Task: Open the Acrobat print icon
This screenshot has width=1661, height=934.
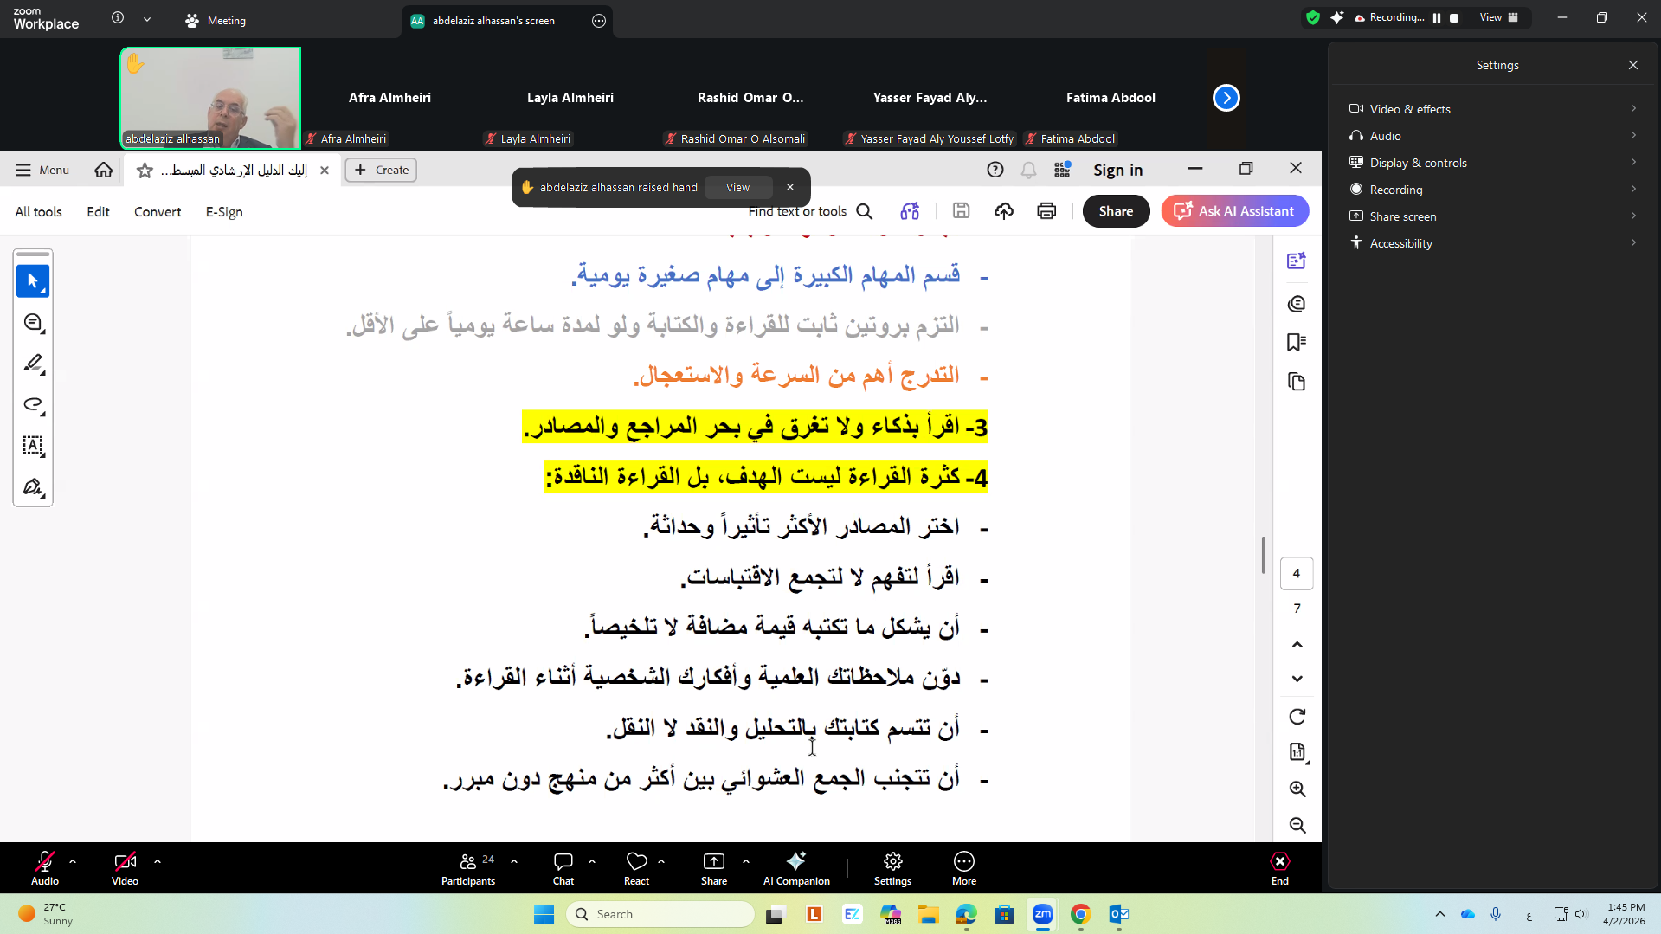Action: [1046, 211]
